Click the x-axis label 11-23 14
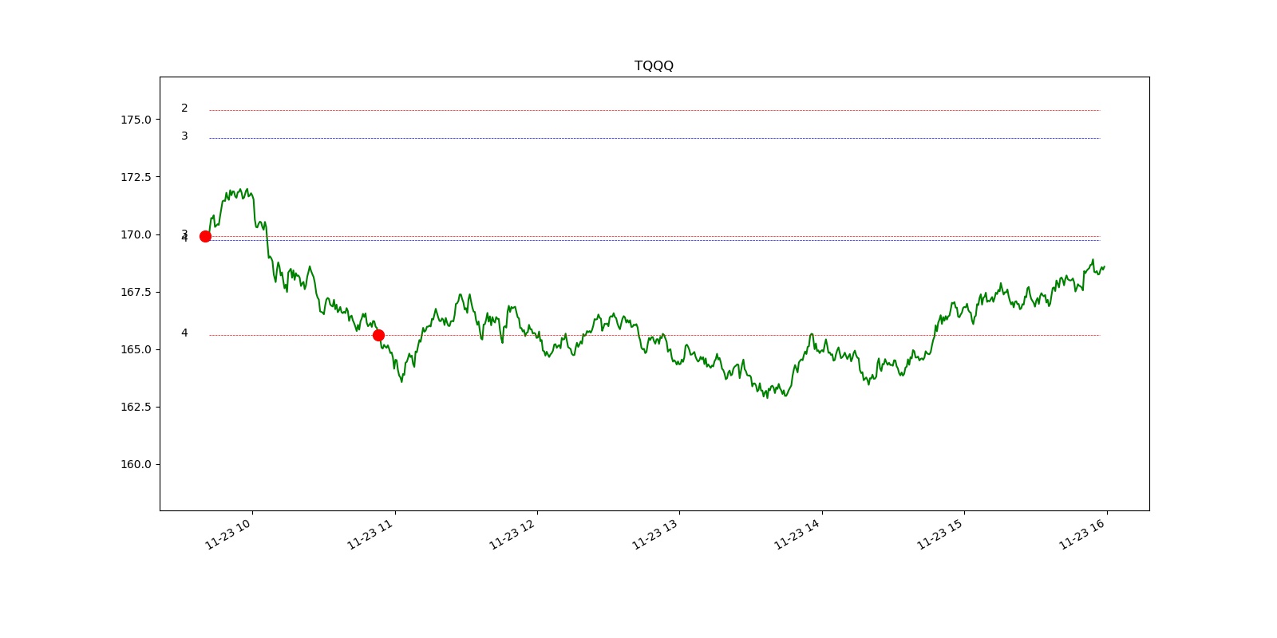This screenshot has height=638, width=1277. tap(797, 534)
